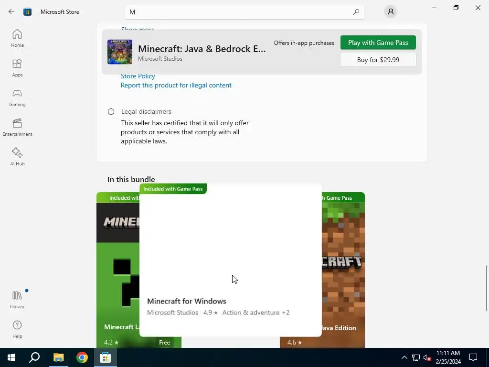Click the Action & adventure genre text
The width and height of the screenshot is (489, 367).
tap(251, 313)
